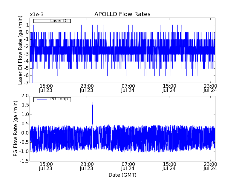Click the -1.5 tick label on PG axis
Screen dimensions: 239x179
pyautogui.click(x=24, y=161)
